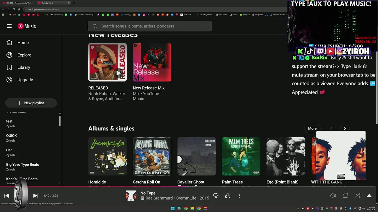Click the search songs input field
This screenshot has width=378, height=212.
point(150,26)
